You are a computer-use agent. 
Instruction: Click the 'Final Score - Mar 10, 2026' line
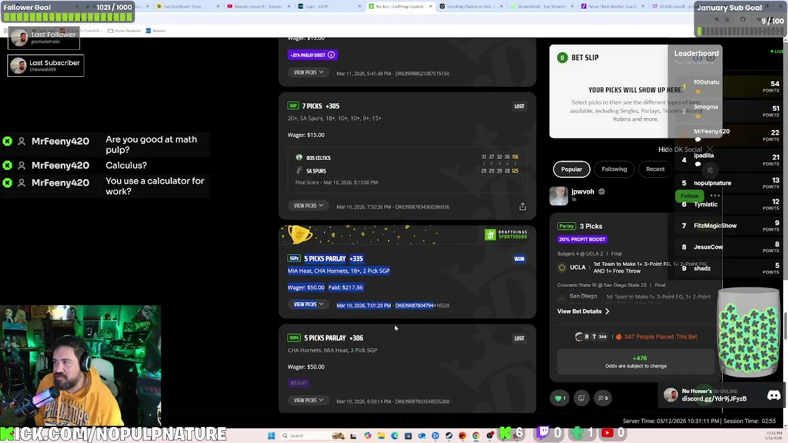[336, 182]
